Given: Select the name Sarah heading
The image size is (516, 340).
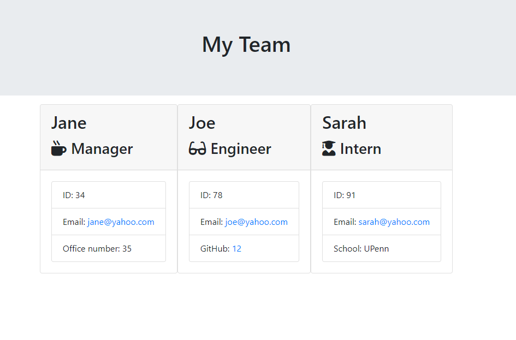Looking at the screenshot, I should (x=344, y=123).
